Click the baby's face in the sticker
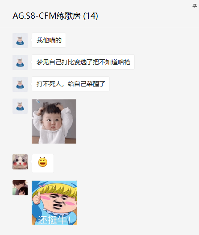The image size is (199, 235). pyautogui.click(x=51, y=124)
